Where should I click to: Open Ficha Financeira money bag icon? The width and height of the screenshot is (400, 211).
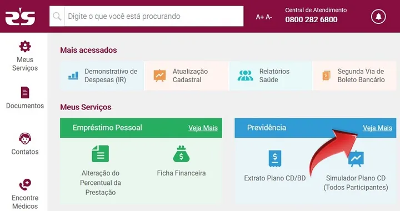(181, 154)
